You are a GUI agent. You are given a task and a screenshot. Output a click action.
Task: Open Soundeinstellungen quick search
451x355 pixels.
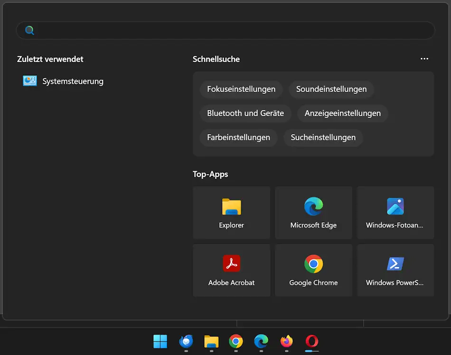(331, 89)
